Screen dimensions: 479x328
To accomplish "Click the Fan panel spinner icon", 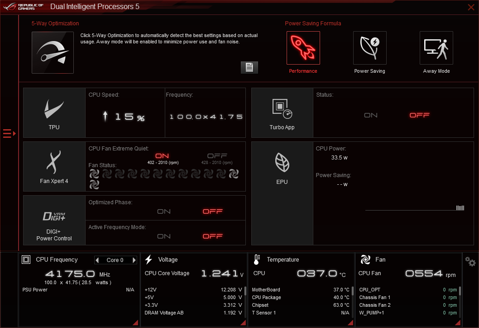I will [365, 260].
